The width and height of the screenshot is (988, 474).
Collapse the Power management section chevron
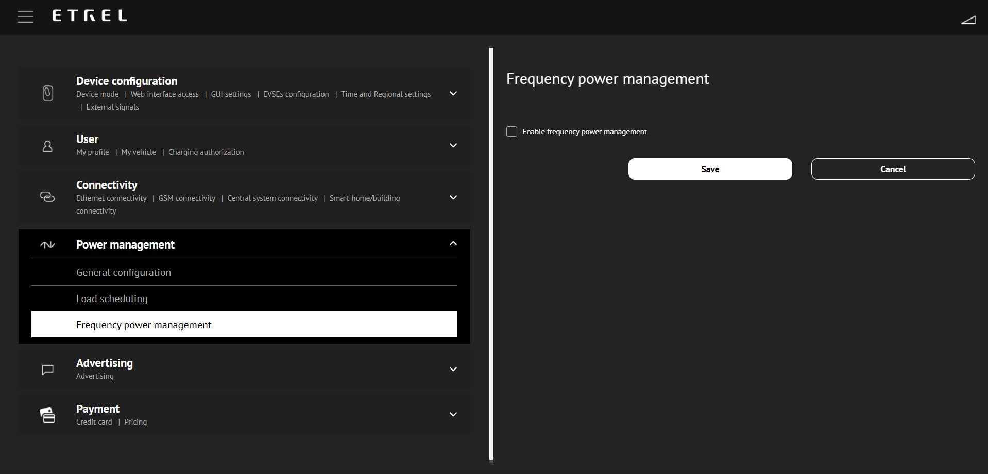point(453,244)
